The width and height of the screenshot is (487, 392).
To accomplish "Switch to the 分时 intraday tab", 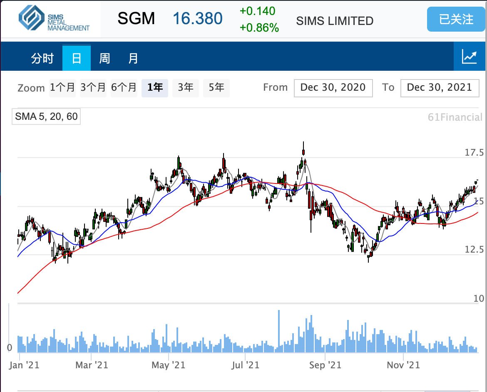I will 42,58.
